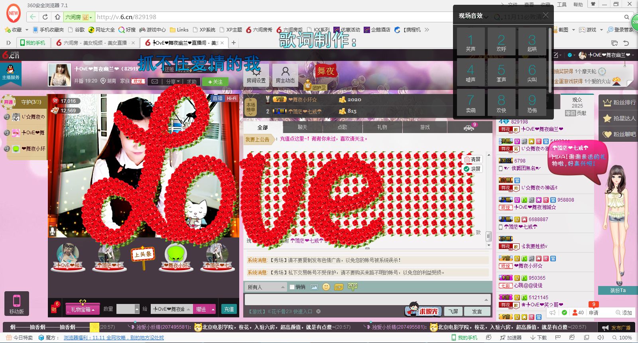638x343 pixels.
Task: Open 分享 share dropdown
Action: [x=173, y=81]
